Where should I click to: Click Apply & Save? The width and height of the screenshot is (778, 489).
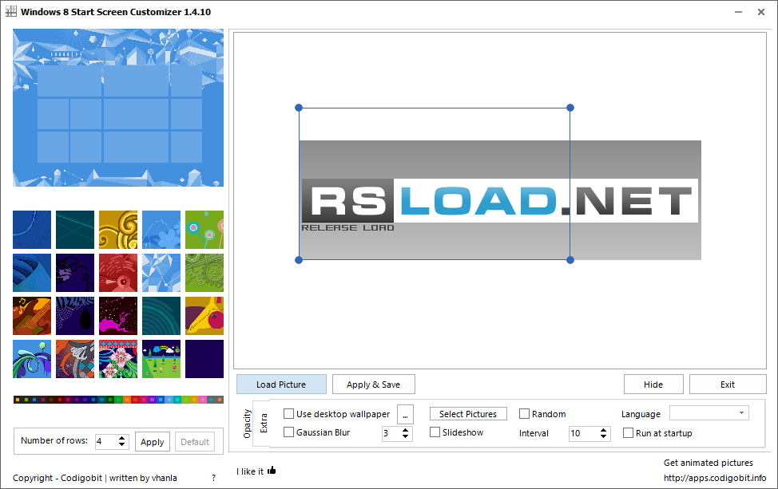(x=374, y=384)
